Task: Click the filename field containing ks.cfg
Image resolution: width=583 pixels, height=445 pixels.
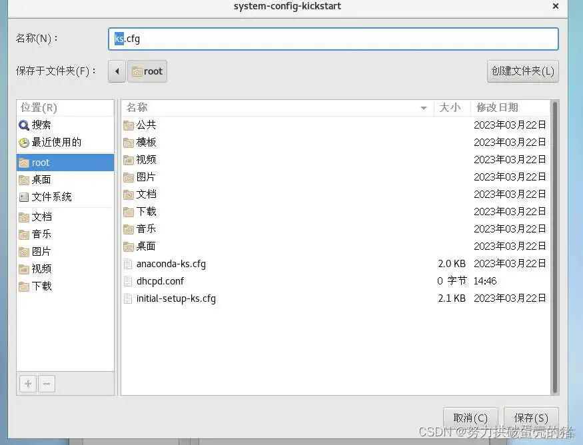Action: point(267,39)
